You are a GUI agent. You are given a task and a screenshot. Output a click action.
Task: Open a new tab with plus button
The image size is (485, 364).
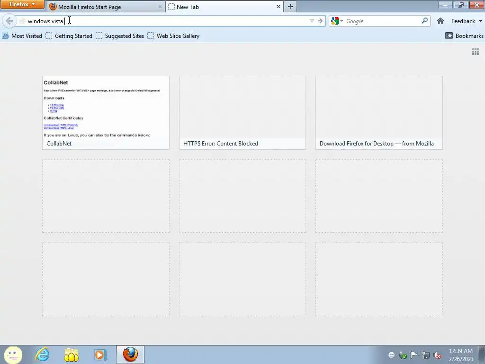coord(290,7)
